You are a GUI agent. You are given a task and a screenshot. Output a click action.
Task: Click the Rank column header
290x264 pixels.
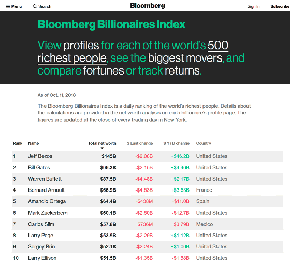18,143
